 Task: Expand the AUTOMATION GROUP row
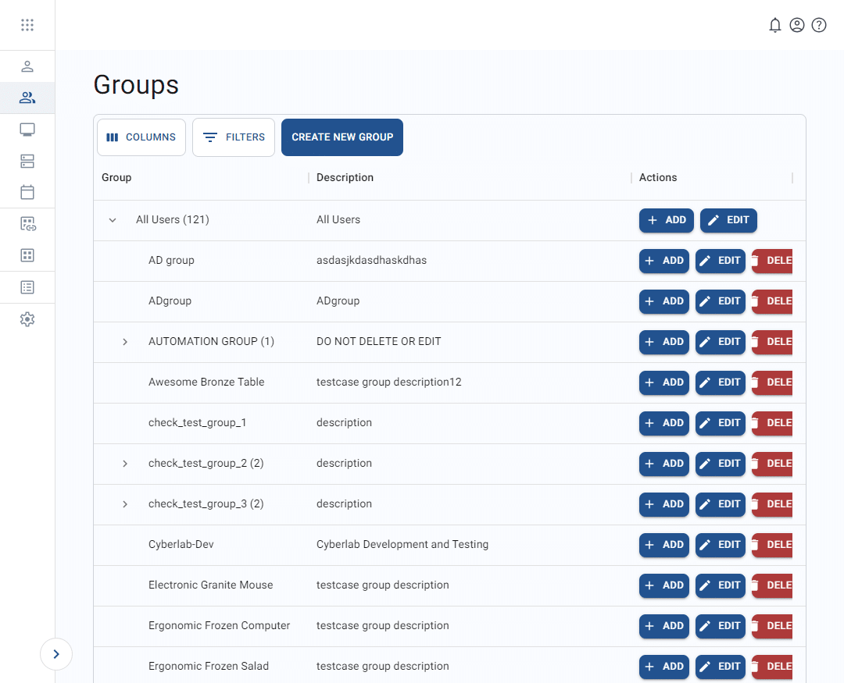[x=125, y=341]
